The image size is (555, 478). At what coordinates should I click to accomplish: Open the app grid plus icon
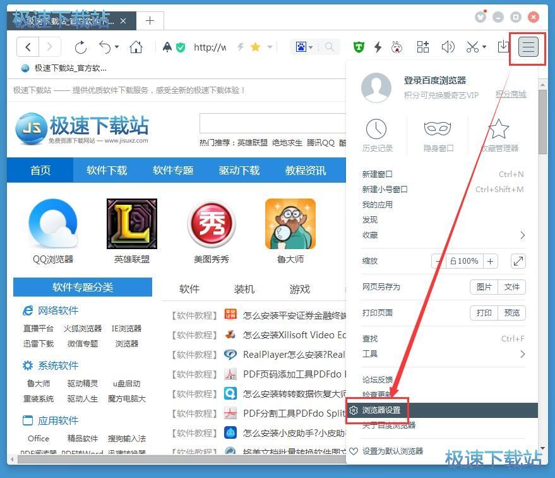[422, 47]
